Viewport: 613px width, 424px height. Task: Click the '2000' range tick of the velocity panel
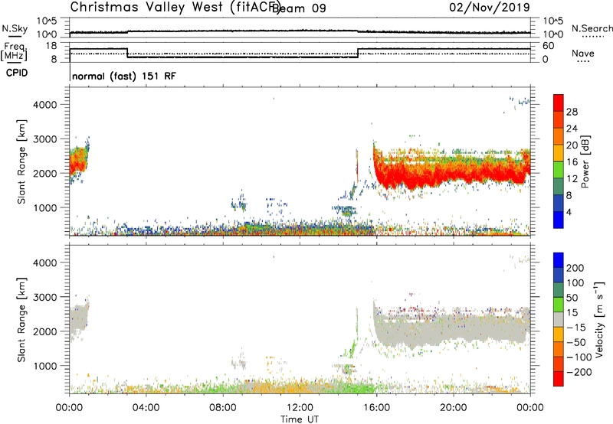[x=45, y=331]
